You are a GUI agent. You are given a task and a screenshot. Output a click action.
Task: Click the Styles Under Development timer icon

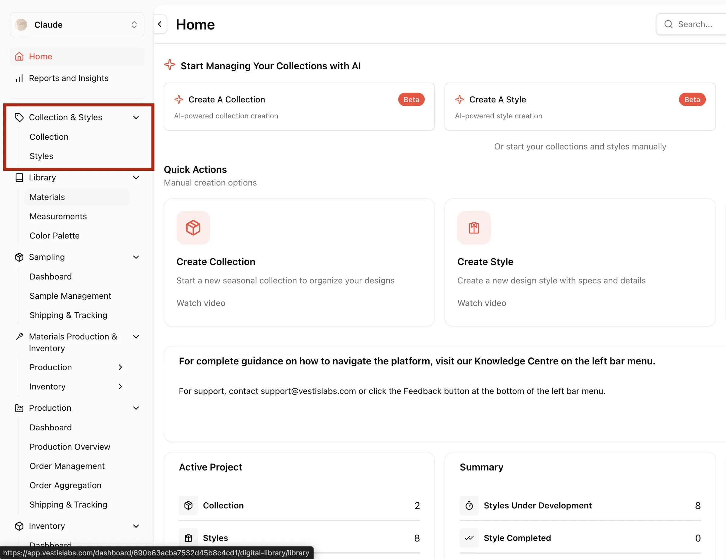pyautogui.click(x=469, y=505)
